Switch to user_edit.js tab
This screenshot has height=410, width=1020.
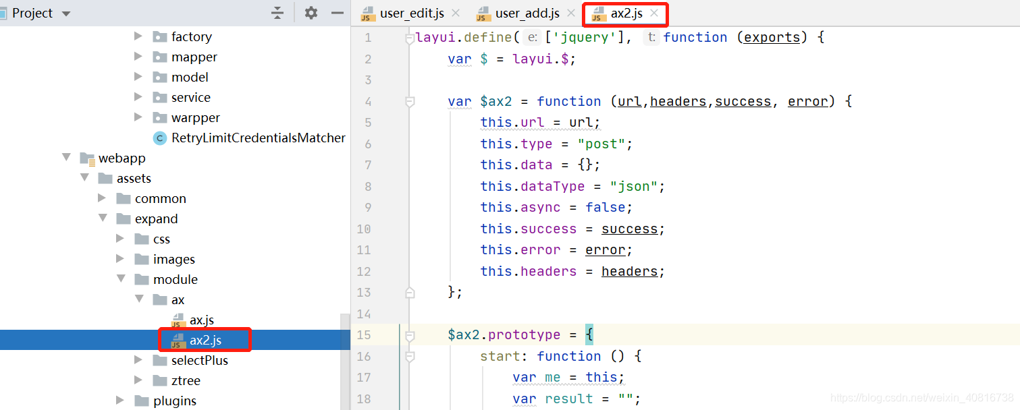click(x=412, y=13)
